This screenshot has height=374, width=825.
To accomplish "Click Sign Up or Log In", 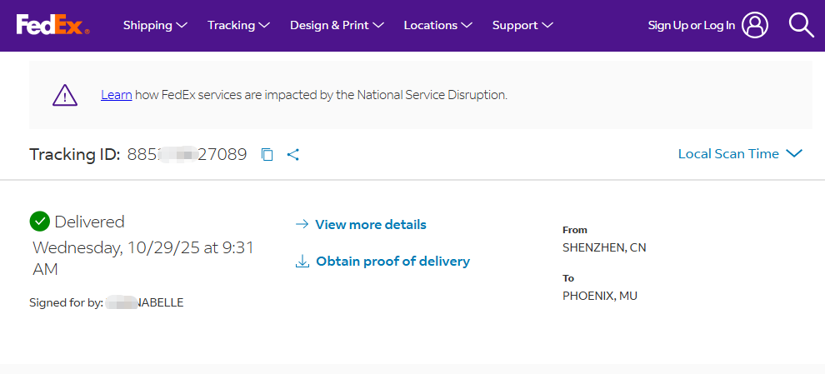I will pyautogui.click(x=691, y=25).
